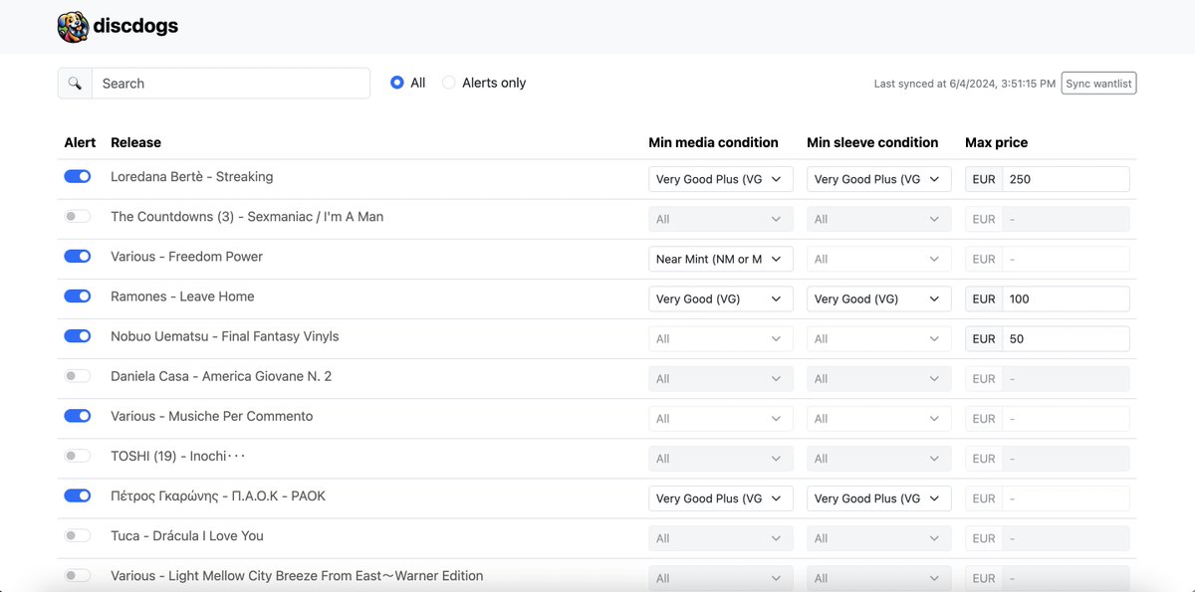Open media condition dropdown for Loredana Bertè
This screenshot has height=592, width=1195.
[x=721, y=179]
